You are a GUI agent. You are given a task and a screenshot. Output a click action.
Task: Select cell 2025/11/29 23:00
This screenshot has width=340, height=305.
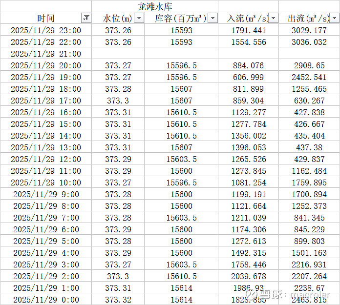tap(46, 30)
